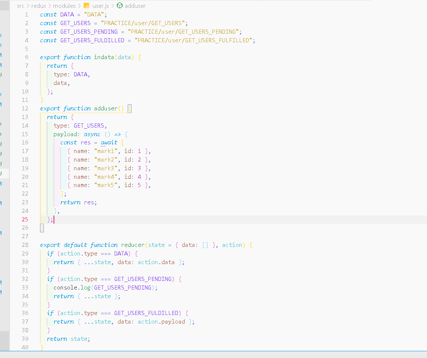Click "return state;" on line 39
The image size is (427, 358).
(x=68, y=339)
